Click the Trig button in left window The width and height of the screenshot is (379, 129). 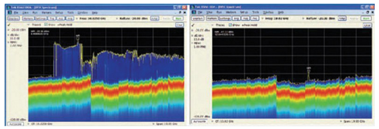(51, 18)
